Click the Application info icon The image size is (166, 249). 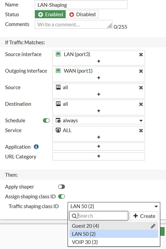(36, 147)
